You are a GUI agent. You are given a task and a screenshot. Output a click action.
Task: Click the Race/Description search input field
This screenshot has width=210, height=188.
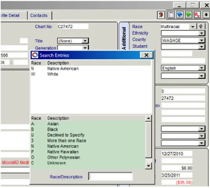coord(110,177)
